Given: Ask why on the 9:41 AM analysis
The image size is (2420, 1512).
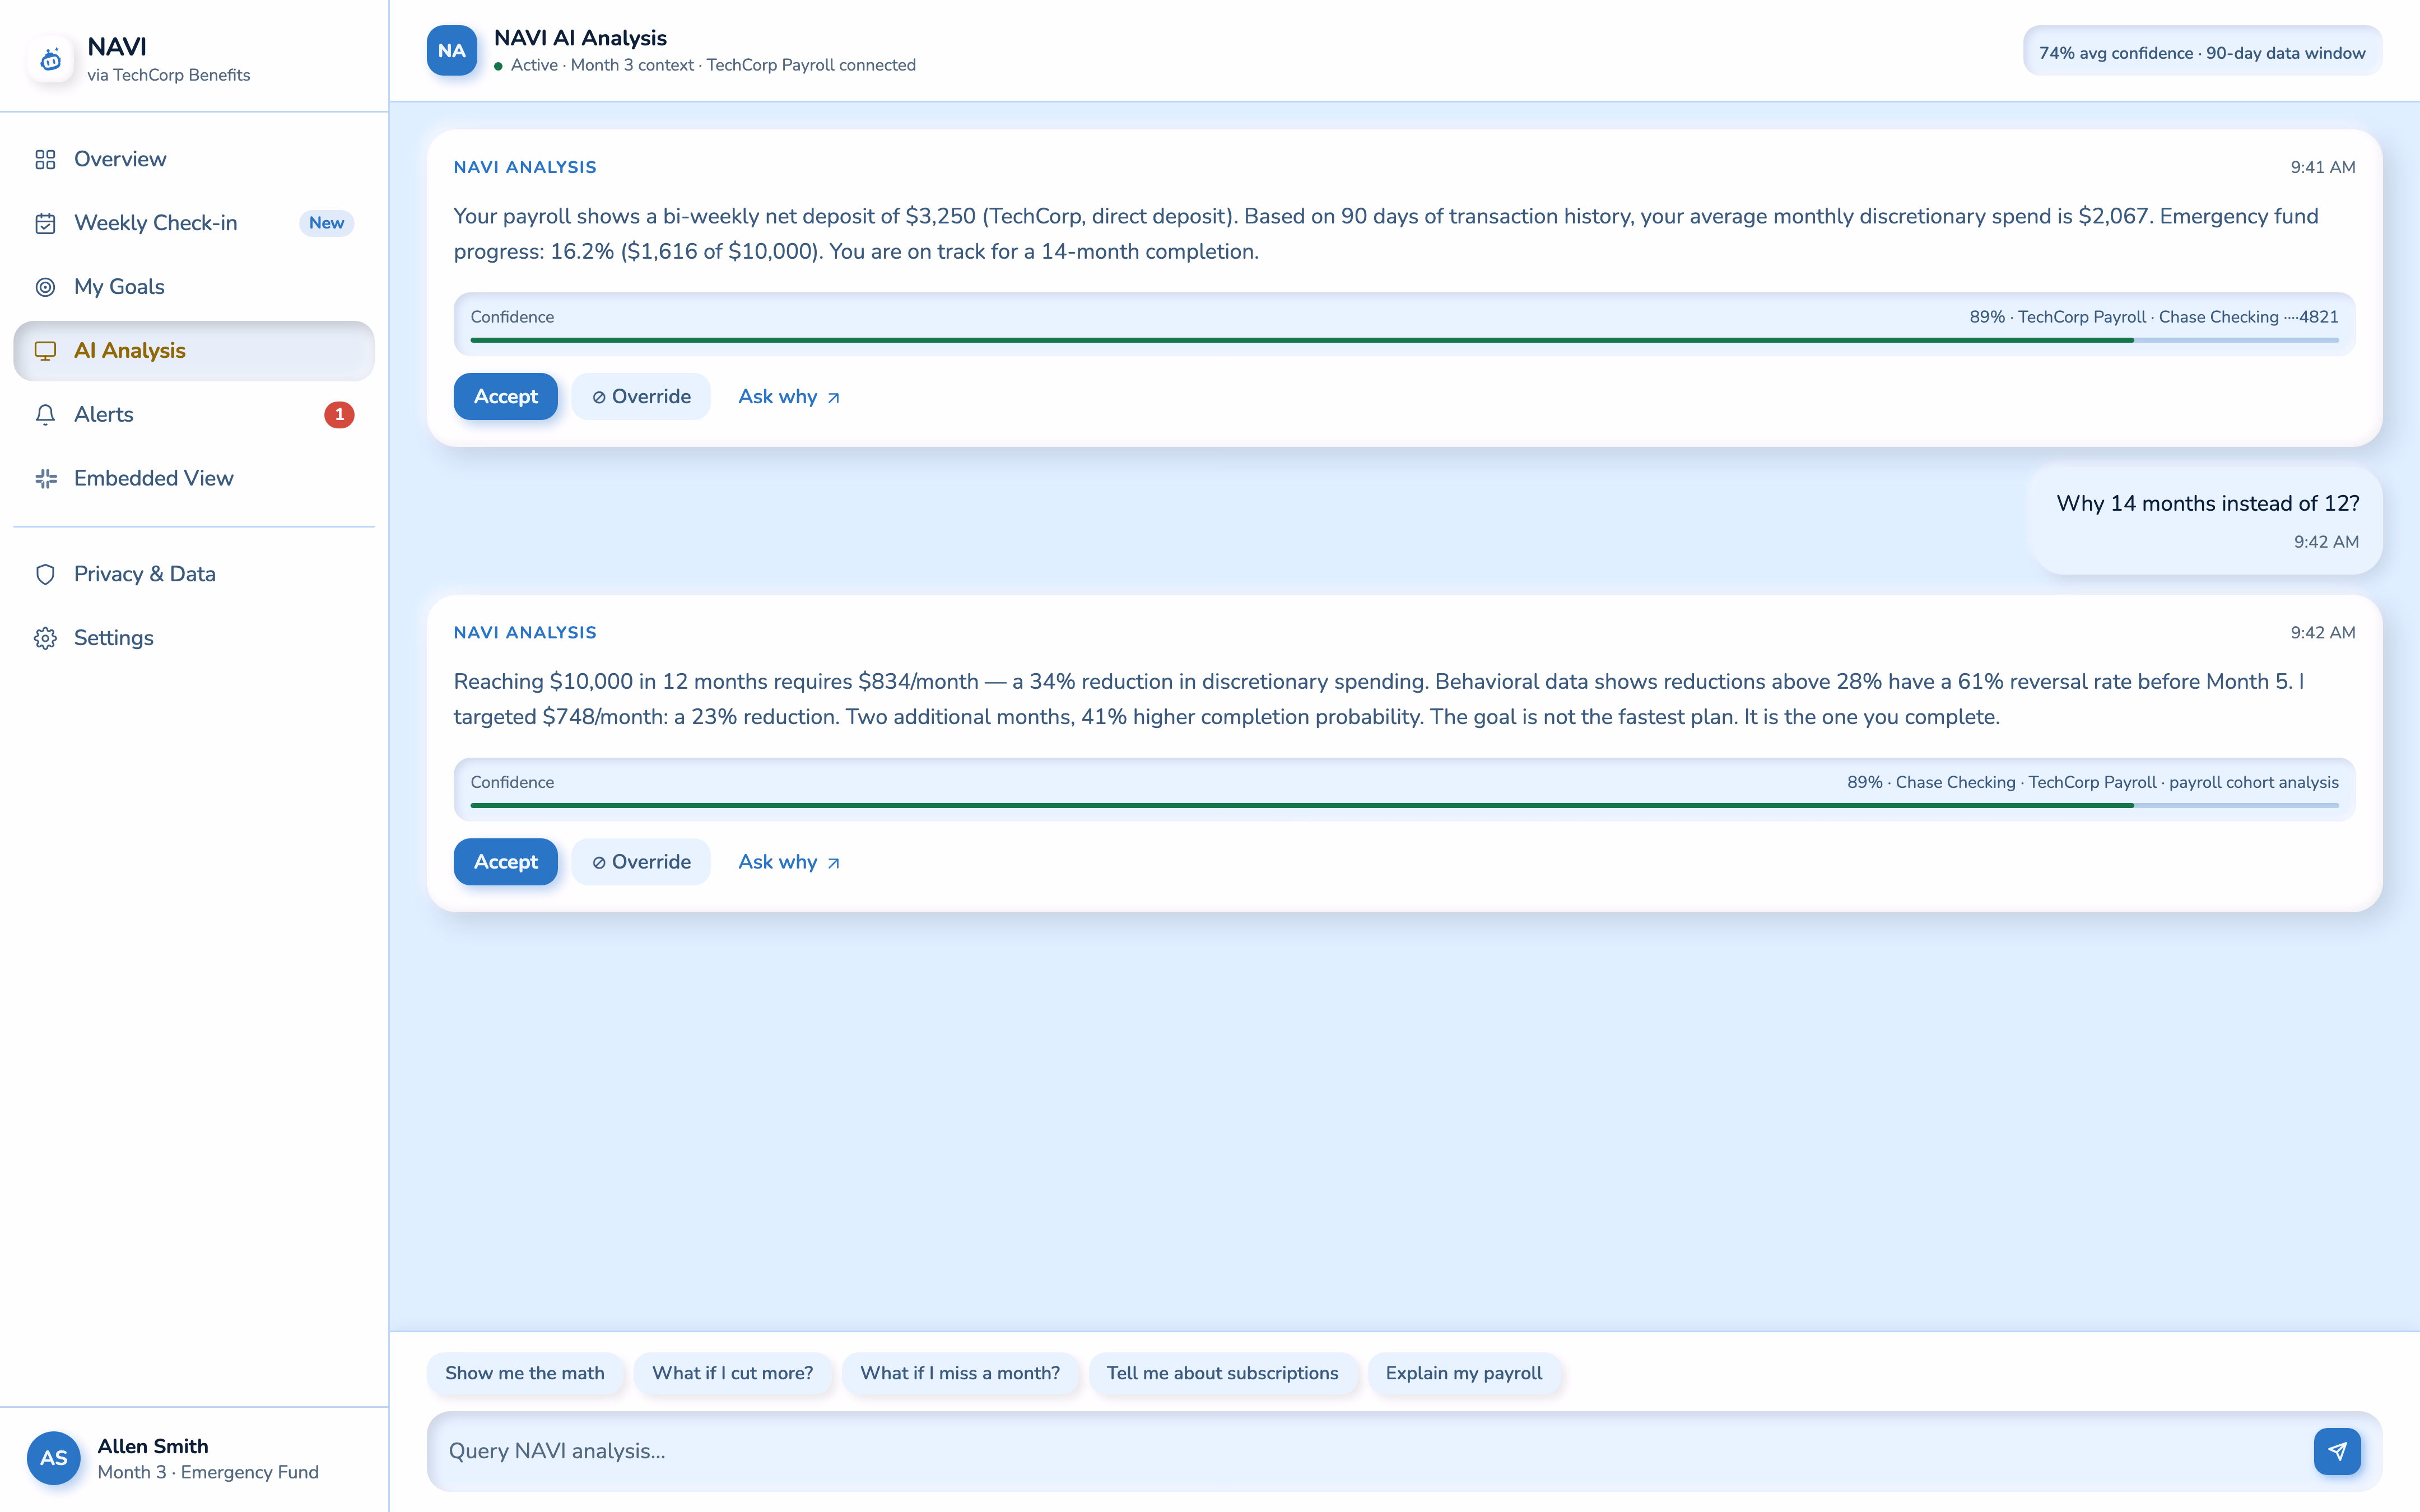Looking at the screenshot, I should point(789,397).
